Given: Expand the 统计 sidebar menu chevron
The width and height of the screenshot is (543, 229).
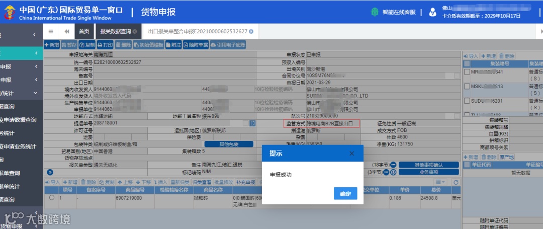Looking at the screenshot, I should [35, 93].
